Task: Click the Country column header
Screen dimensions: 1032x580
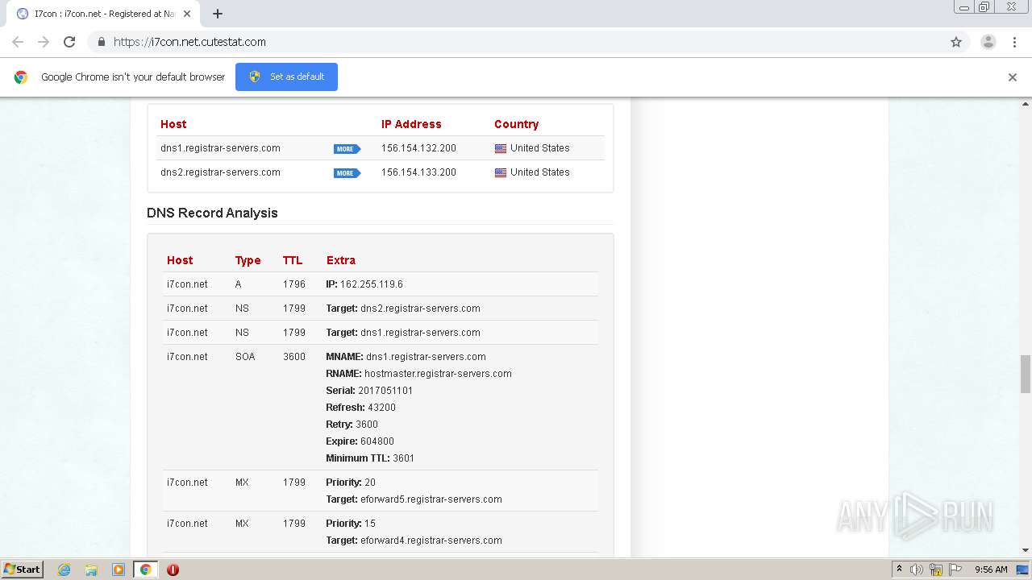Action: 516,124
